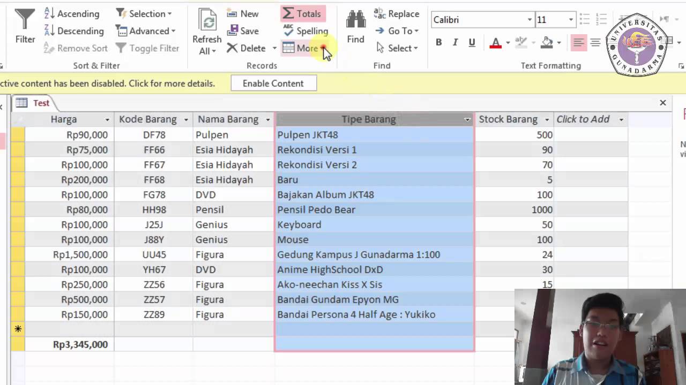The width and height of the screenshot is (686, 385).
Task: Apply the red font color
Action: (496, 43)
